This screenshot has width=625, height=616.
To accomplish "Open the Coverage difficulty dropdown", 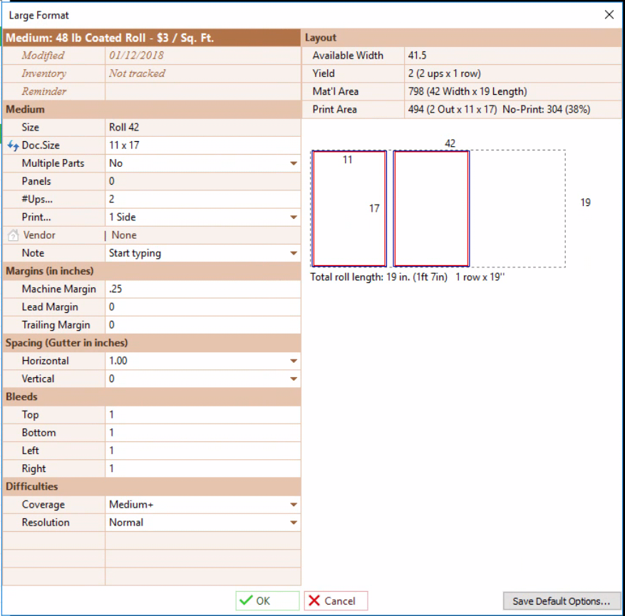I will pyautogui.click(x=293, y=505).
